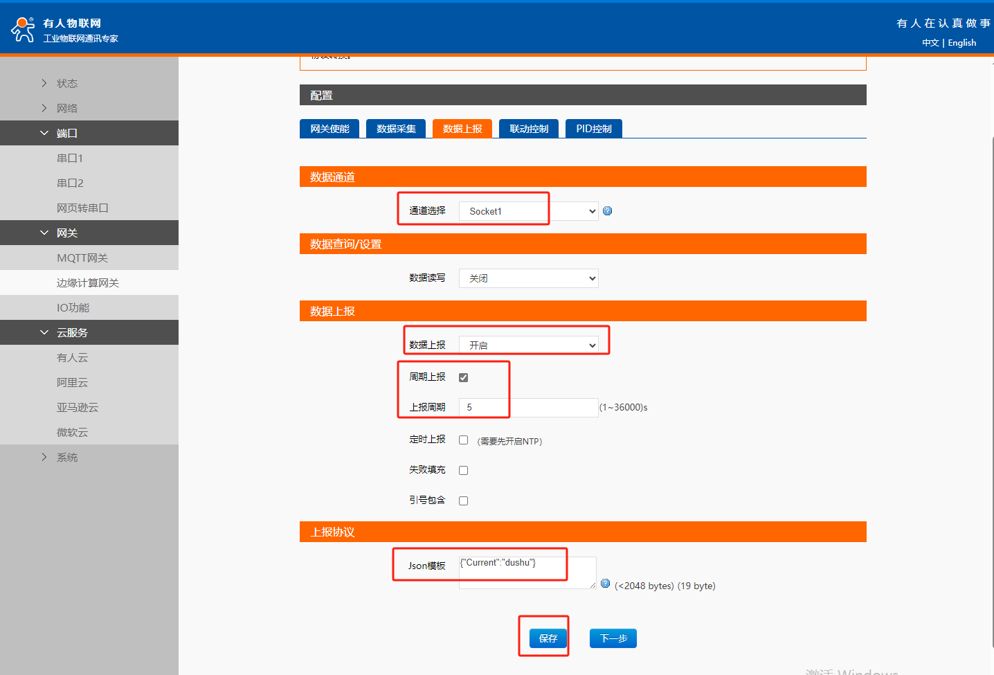Open the 联动控制 tab
Viewport: 994px width, 675px height.
529,129
